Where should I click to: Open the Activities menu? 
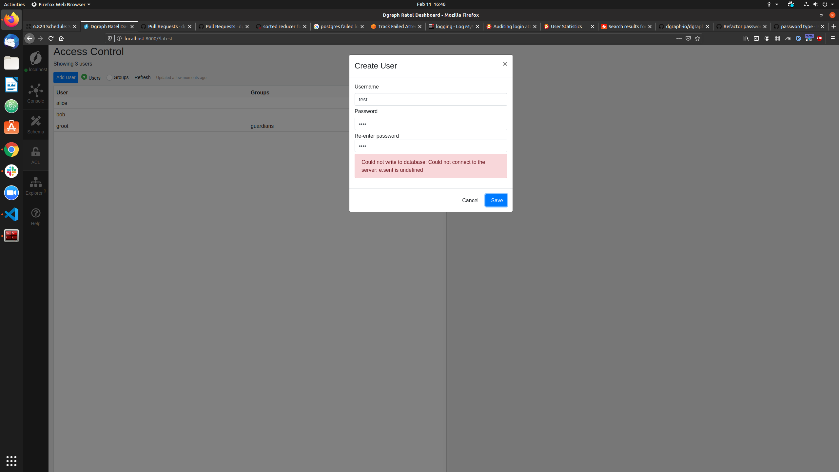[14, 4]
